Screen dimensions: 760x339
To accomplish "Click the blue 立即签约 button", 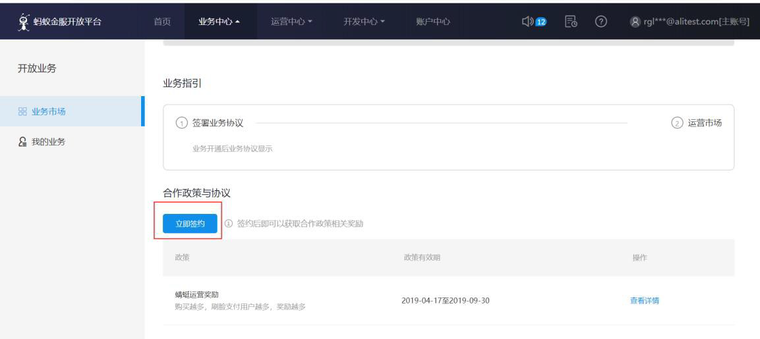I will 190,223.
